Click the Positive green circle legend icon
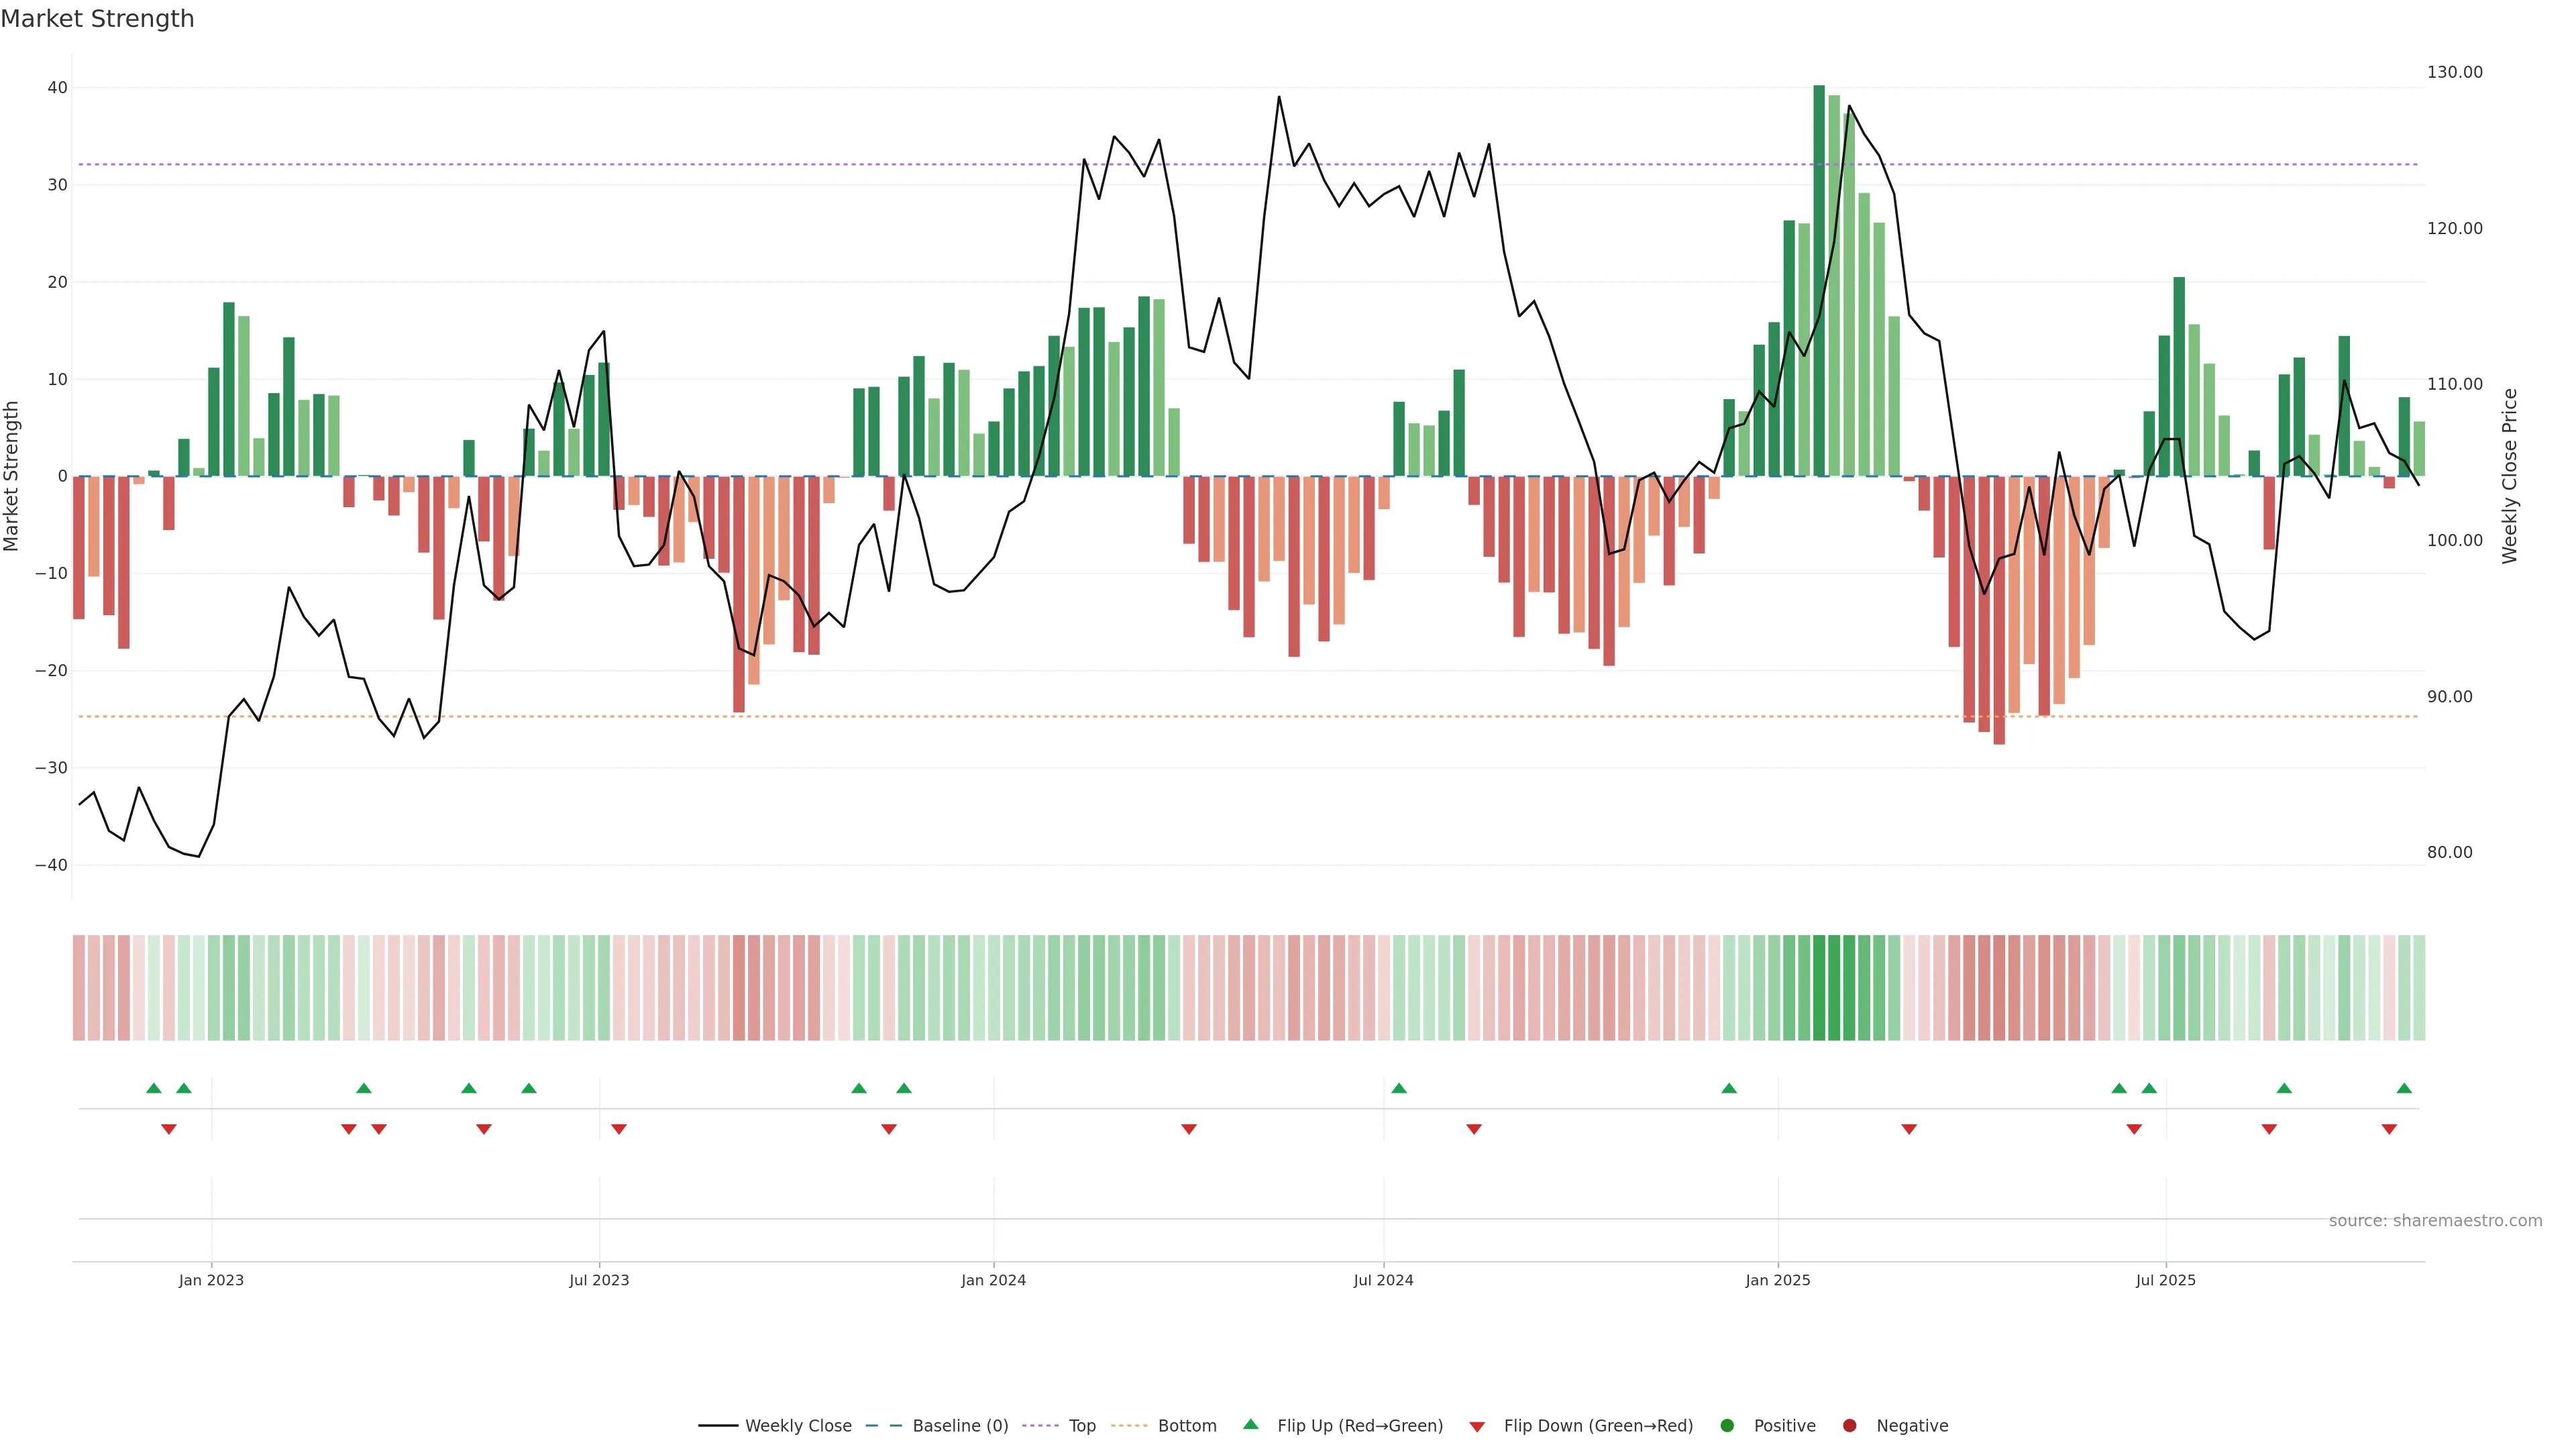This screenshot has width=2576, height=1449. pyautogui.click(x=1727, y=1426)
